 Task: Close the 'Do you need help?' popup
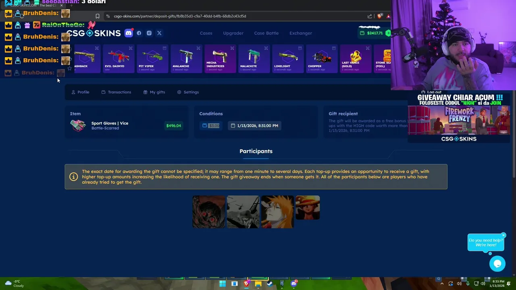point(504,235)
